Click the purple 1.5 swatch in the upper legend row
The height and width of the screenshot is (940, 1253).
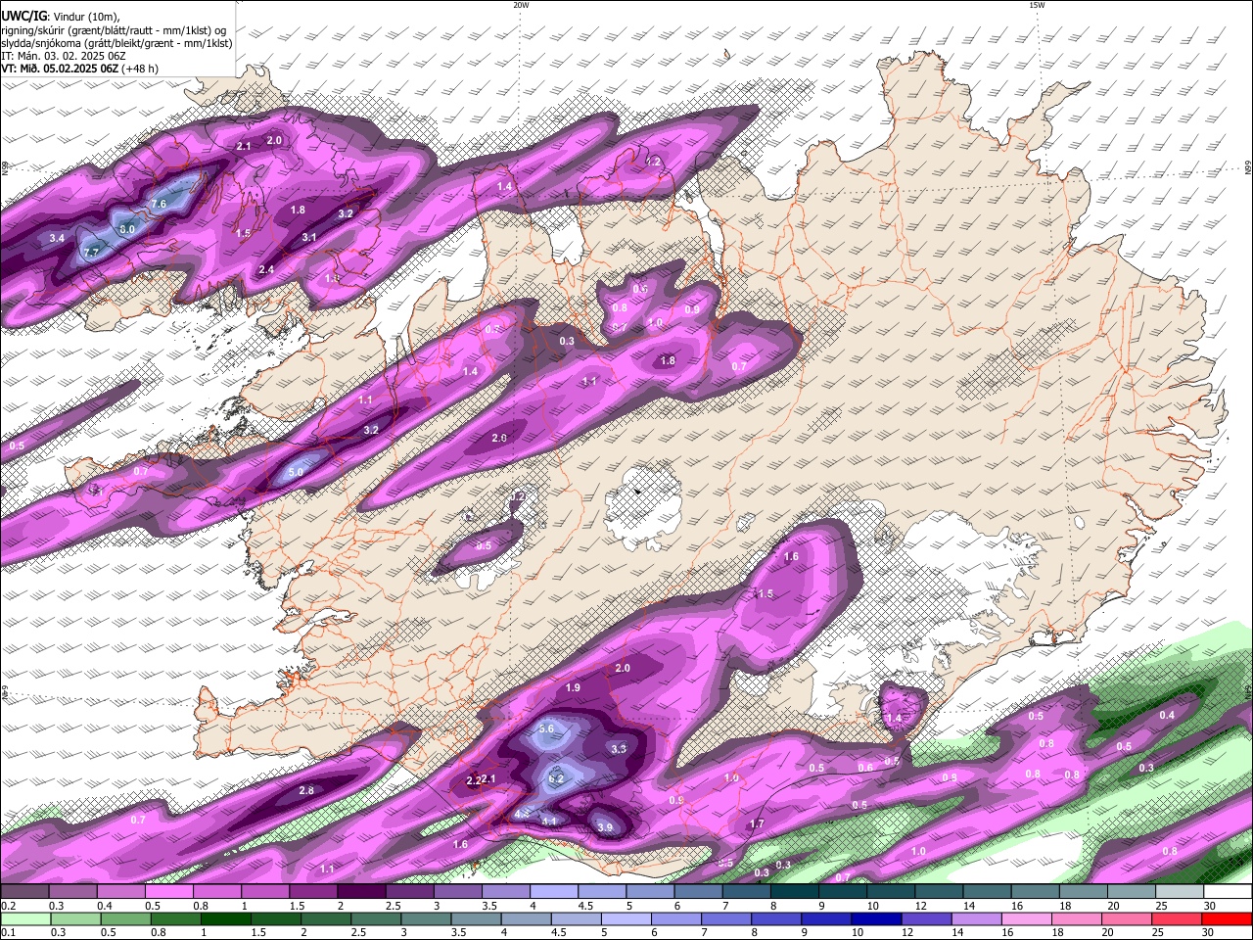[x=312, y=892]
